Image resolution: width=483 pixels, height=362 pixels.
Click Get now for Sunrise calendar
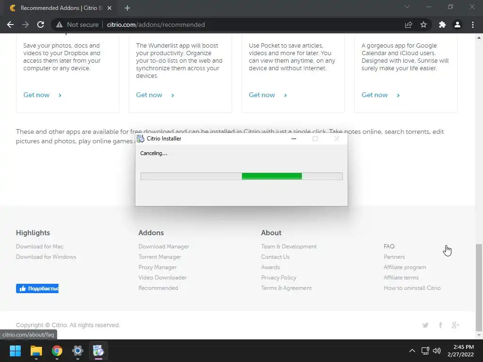[375, 95]
